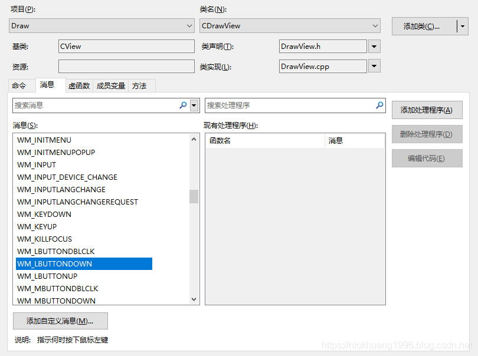Open the 添加类 split-button arrow
This screenshot has width=478, height=356.
pyautogui.click(x=463, y=26)
